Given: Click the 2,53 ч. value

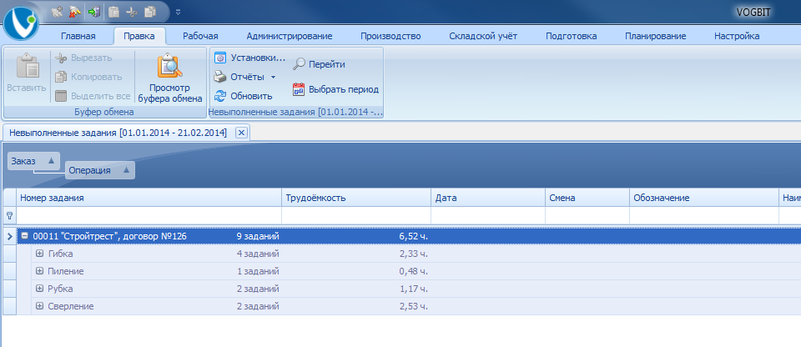Looking at the screenshot, I should coord(413,306).
